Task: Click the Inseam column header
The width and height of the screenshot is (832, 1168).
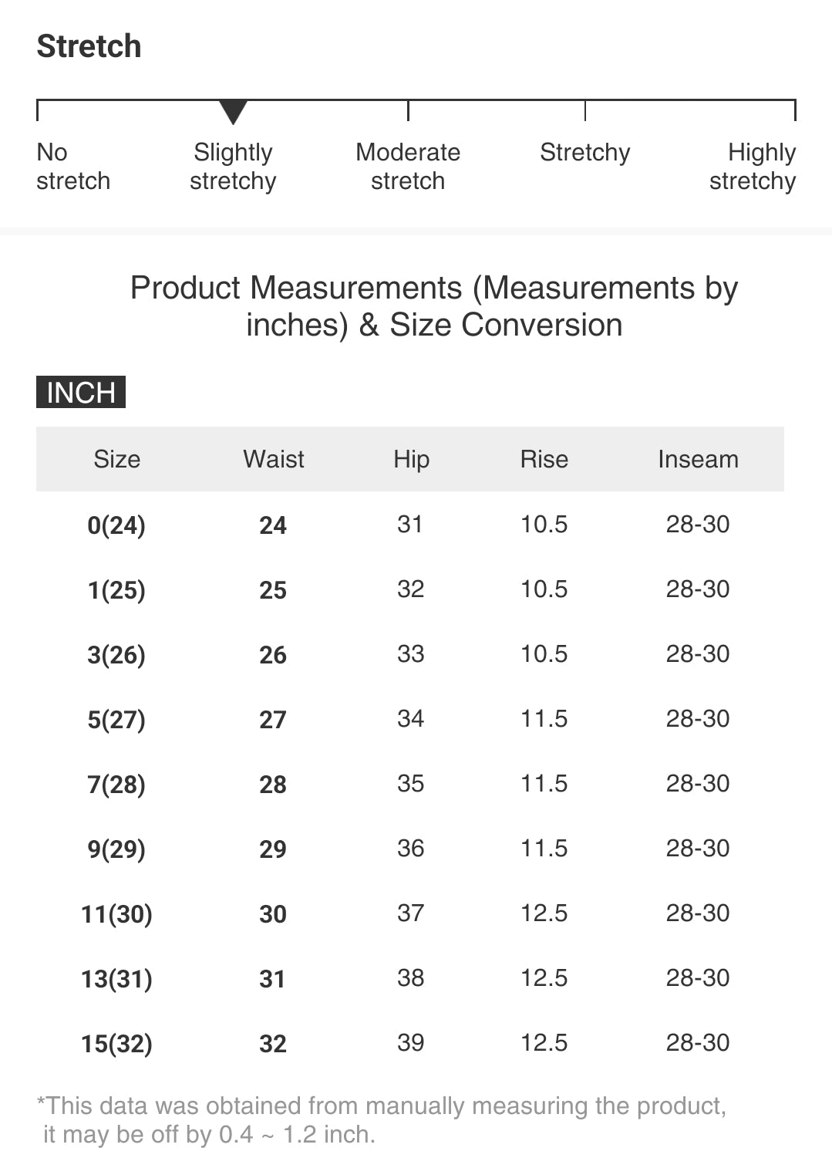Action: (x=698, y=459)
